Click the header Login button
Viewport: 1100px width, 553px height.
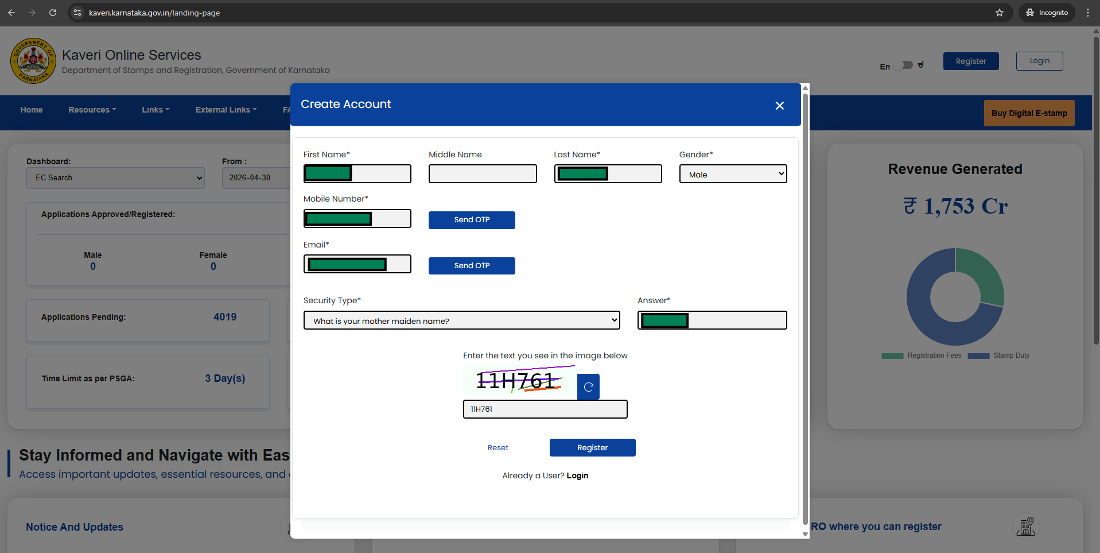point(1039,61)
